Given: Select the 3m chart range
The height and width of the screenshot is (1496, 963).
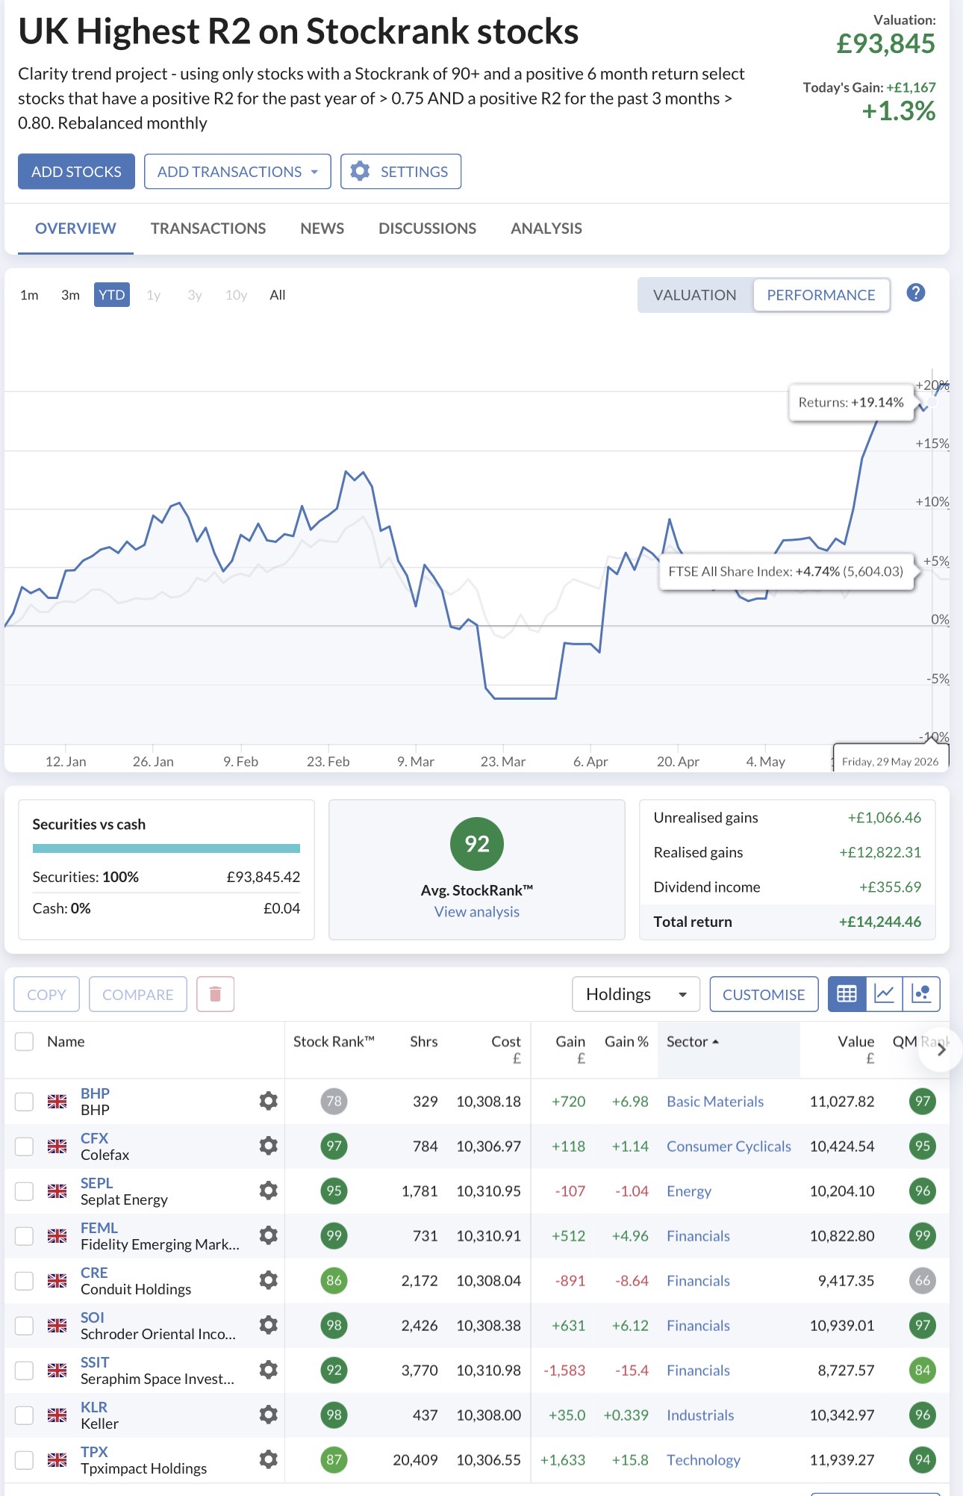Looking at the screenshot, I should pos(70,295).
